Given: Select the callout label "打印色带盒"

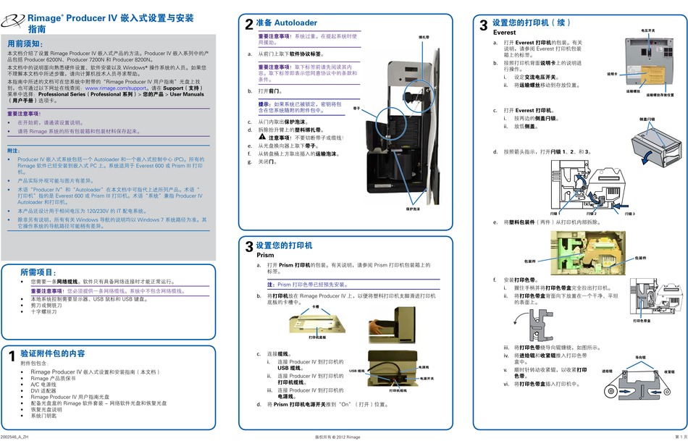Looking at the screenshot, I should (642, 321).
